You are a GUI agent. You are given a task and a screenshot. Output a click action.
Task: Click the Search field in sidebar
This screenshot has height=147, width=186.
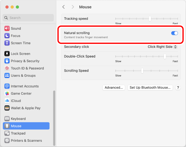28,18
